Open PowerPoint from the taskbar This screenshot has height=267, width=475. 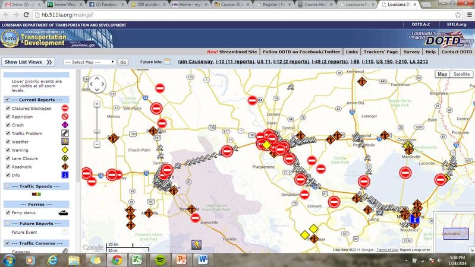181,260
